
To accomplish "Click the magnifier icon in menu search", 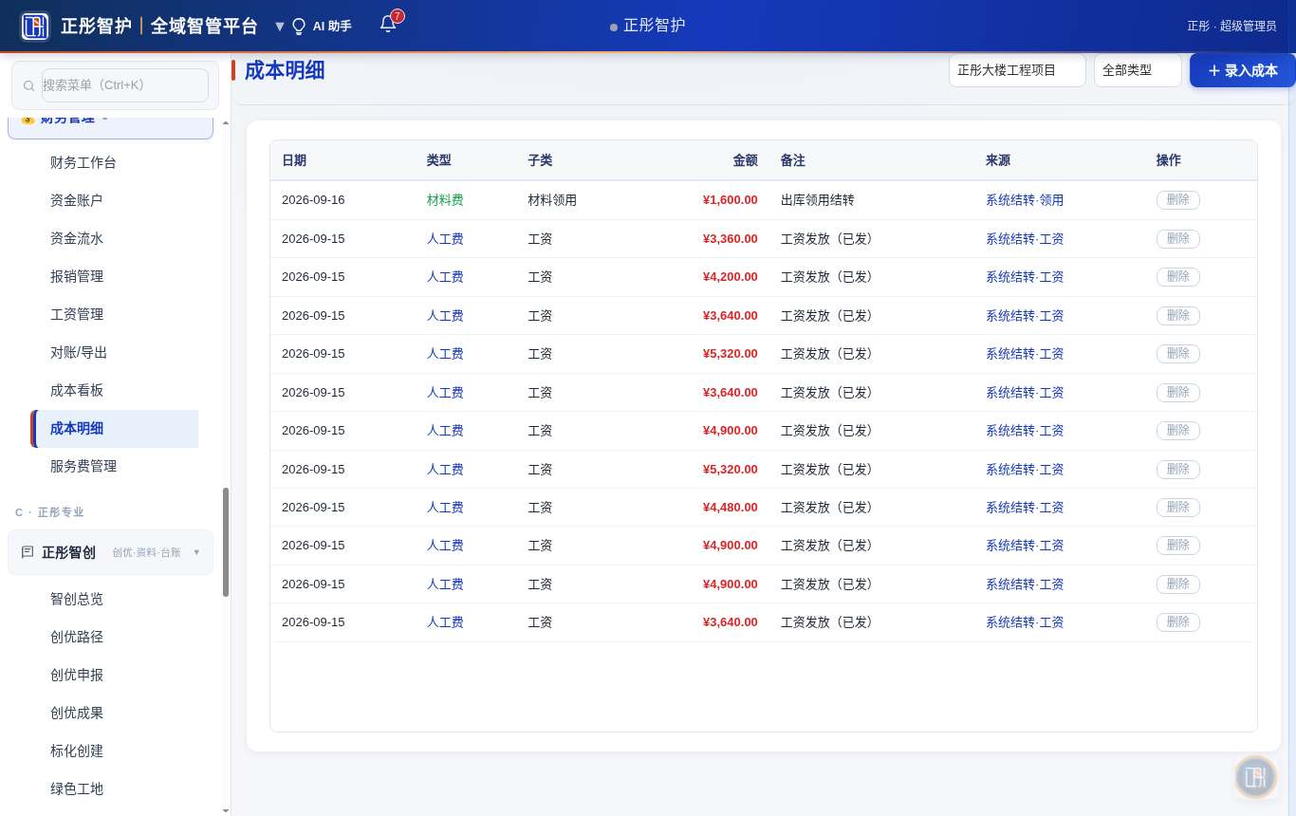I will point(29,86).
